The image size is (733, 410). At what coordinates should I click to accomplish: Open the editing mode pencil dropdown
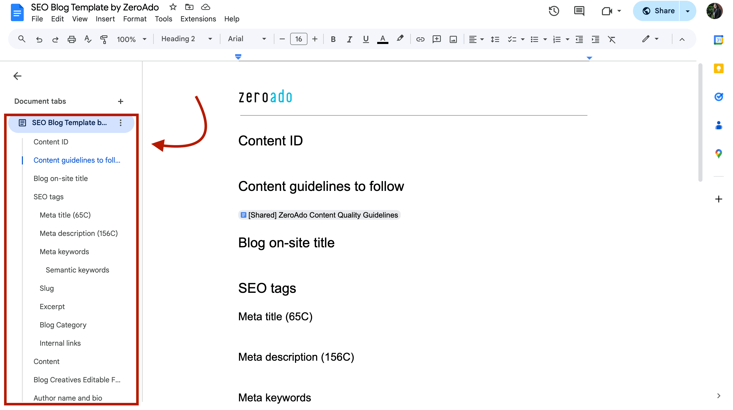(650, 39)
